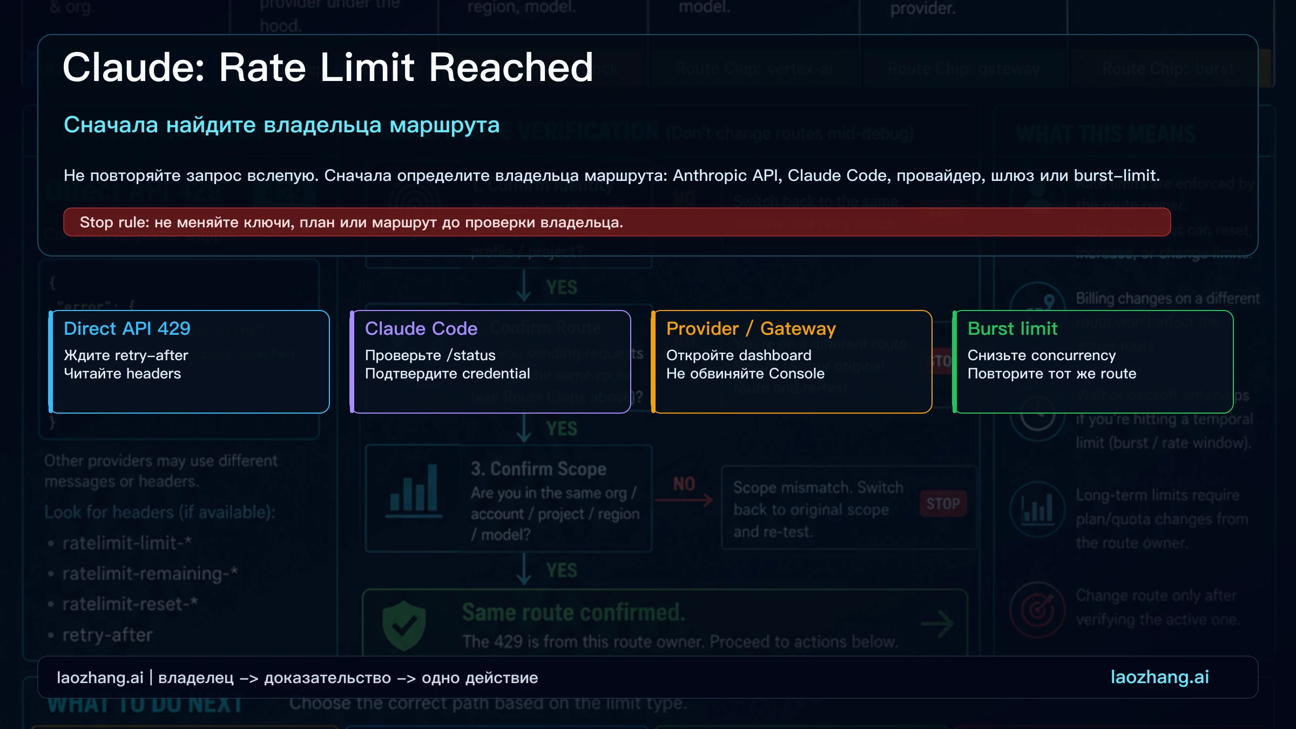
Task: Click the 'Same route confirmed.' heading
Action: click(x=573, y=612)
